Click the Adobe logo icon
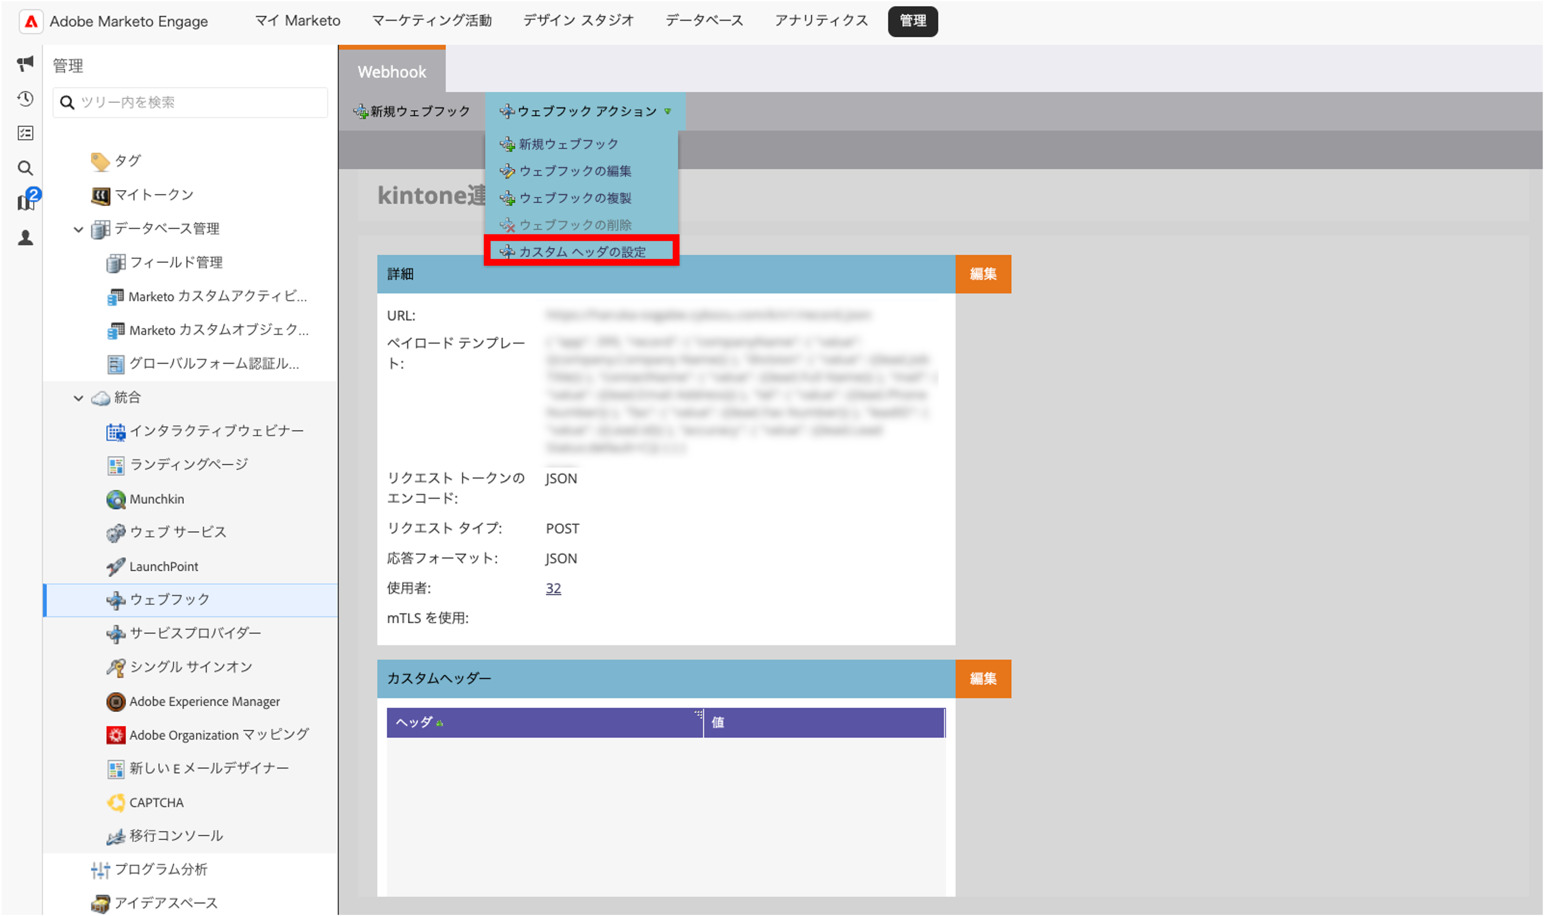The image size is (1544, 916). click(x=31, y=22)
